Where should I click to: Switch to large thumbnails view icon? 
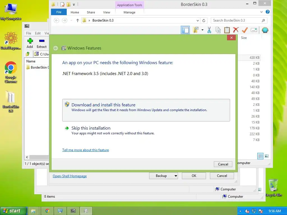tap(267, 156)
